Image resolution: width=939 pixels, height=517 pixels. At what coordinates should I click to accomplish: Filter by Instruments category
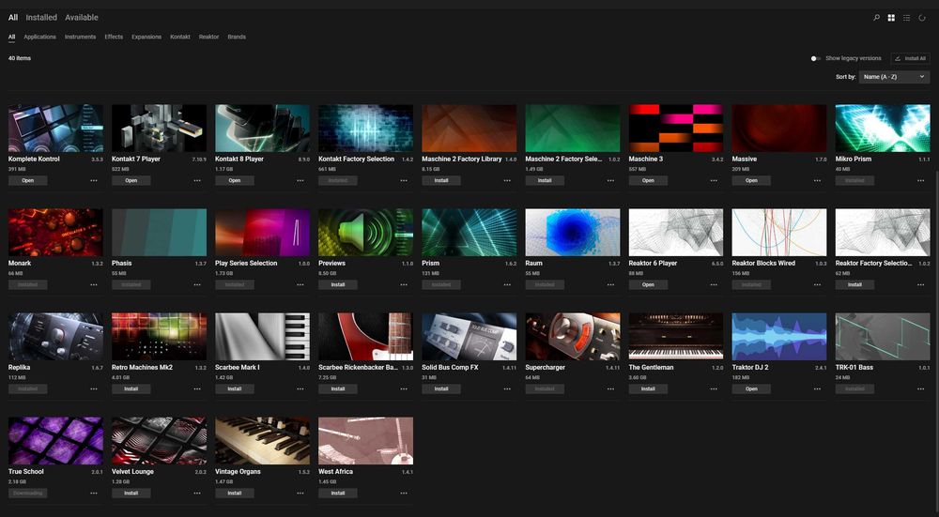(x=80, y=38)
